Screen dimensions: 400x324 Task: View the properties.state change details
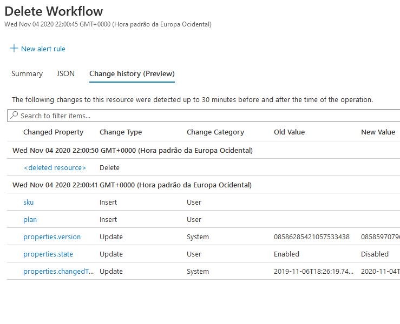click(48, 254)
